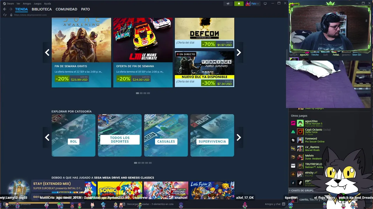
Task: Switch to the BIBLIOTECA tab
Action: [42, 9]
